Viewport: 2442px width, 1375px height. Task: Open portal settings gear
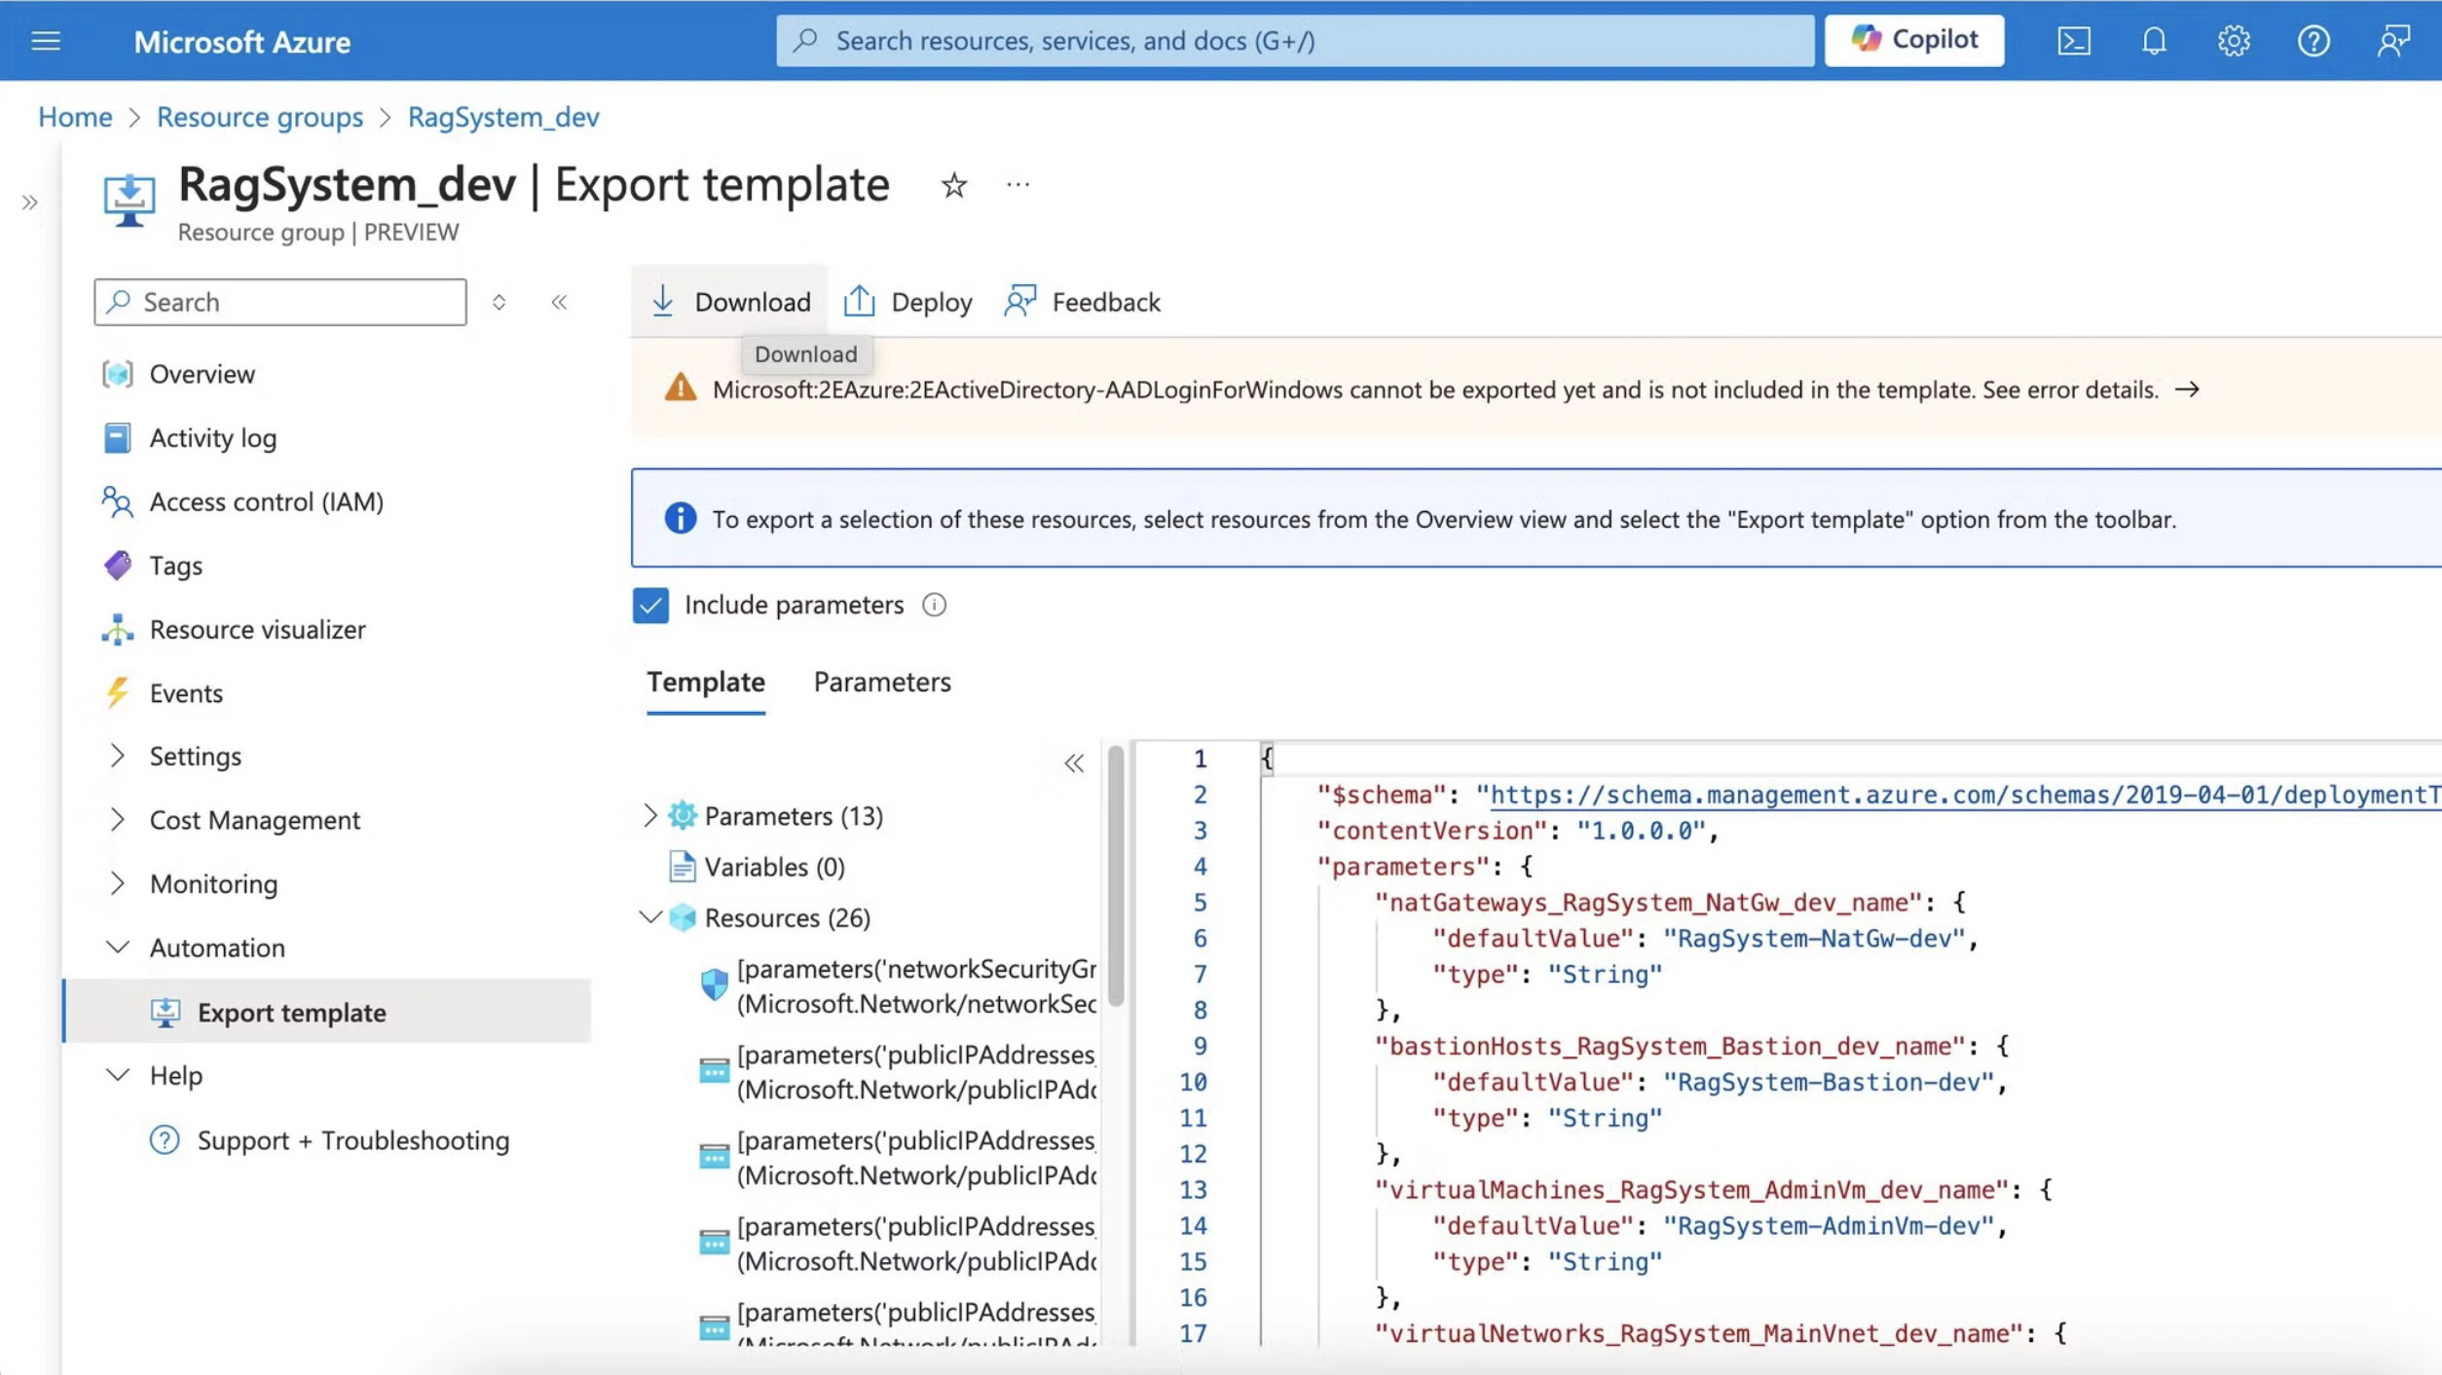pos(2234,41)
